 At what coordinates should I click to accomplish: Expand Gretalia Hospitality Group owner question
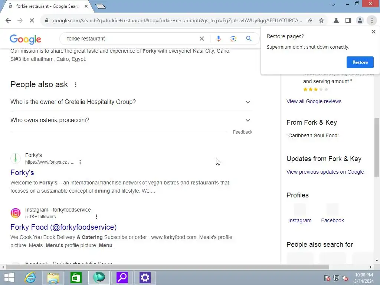coord(131,102)
